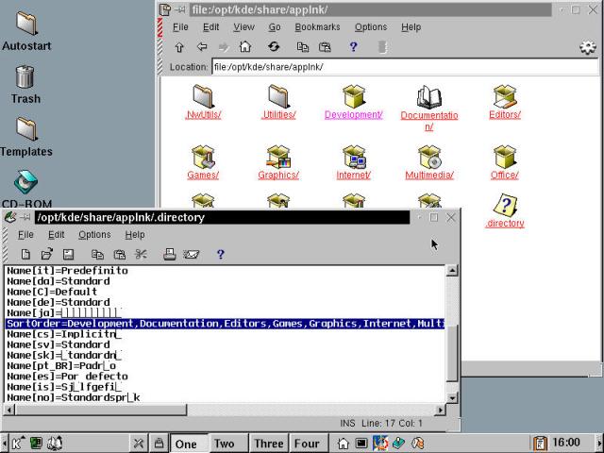Open the Bookmarks menu in file manager
Viewport: 604px width, 453px height.
pyautogui.click(x=317, y=27)
